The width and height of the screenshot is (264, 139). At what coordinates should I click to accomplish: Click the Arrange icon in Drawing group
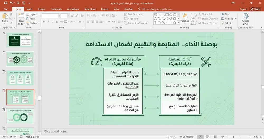(x=185, y=16)
